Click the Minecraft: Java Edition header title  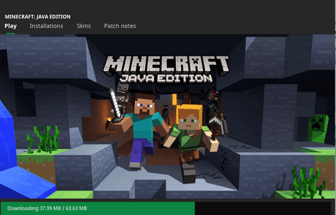point(37,17)
